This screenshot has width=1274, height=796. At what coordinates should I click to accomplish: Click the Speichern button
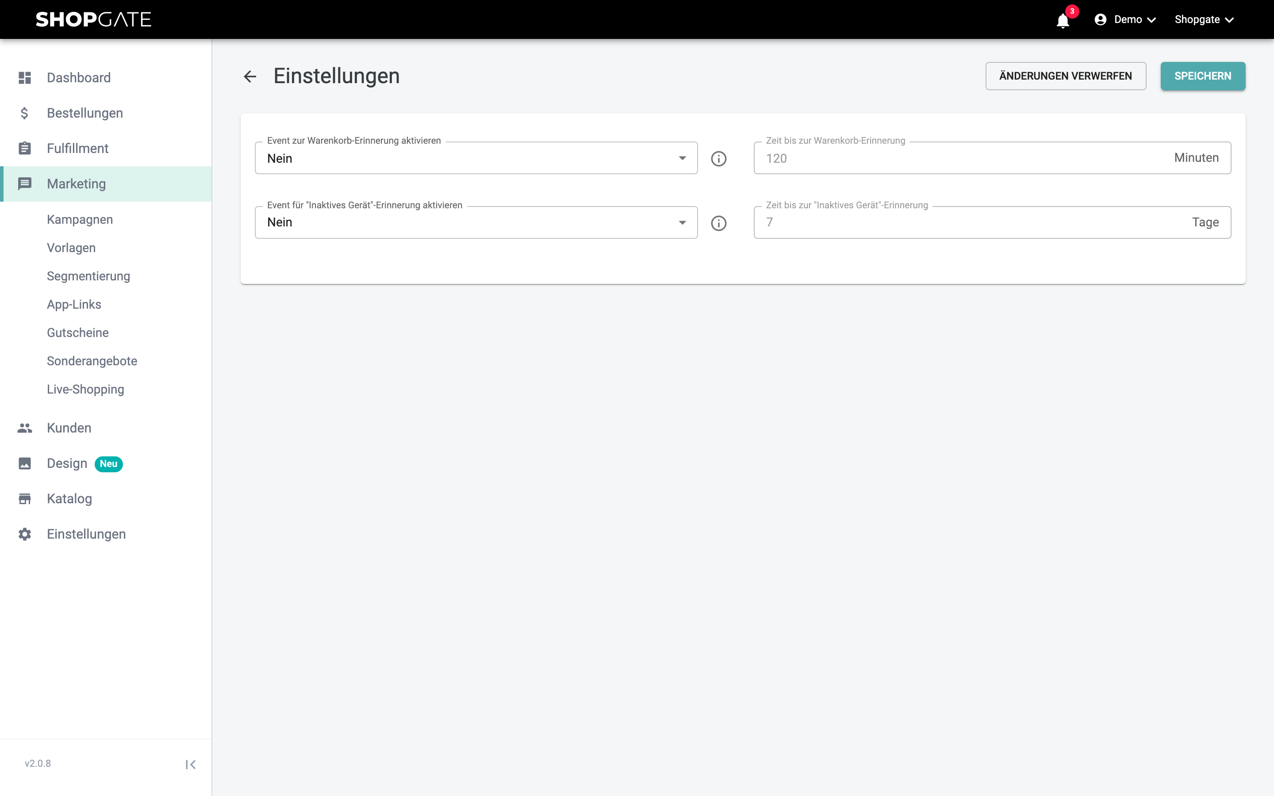[1203, 77]
